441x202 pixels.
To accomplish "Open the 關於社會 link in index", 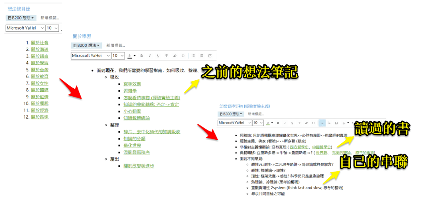I will coord(40,43).
